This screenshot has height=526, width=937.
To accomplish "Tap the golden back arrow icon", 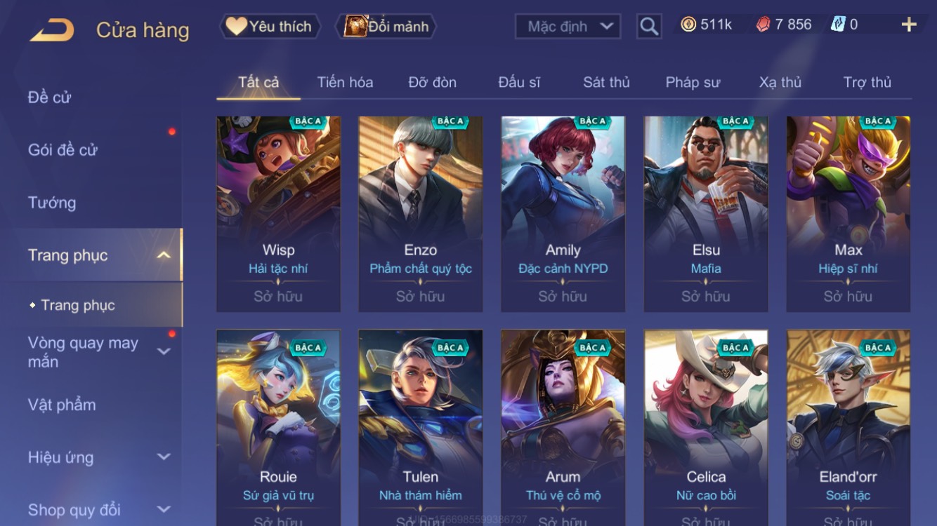I will click(x=52, y=30).
